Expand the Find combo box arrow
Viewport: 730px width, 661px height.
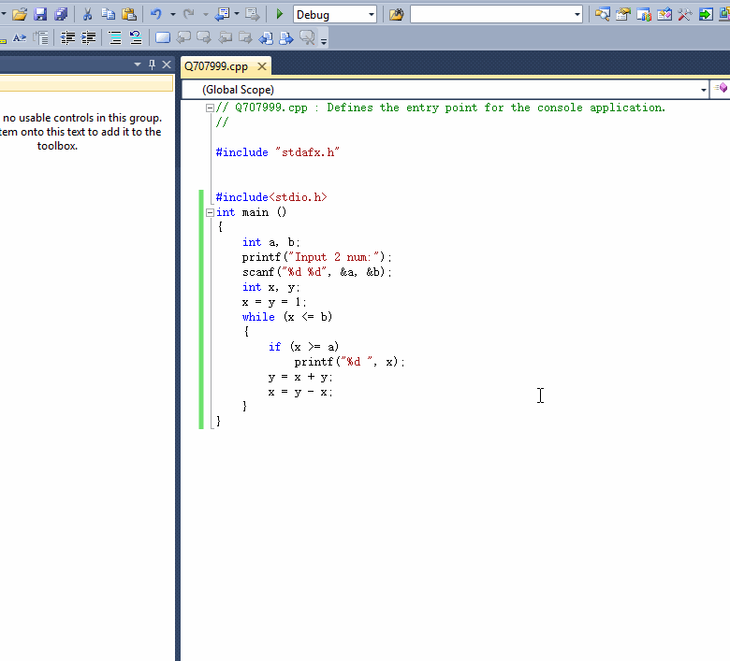577,14
